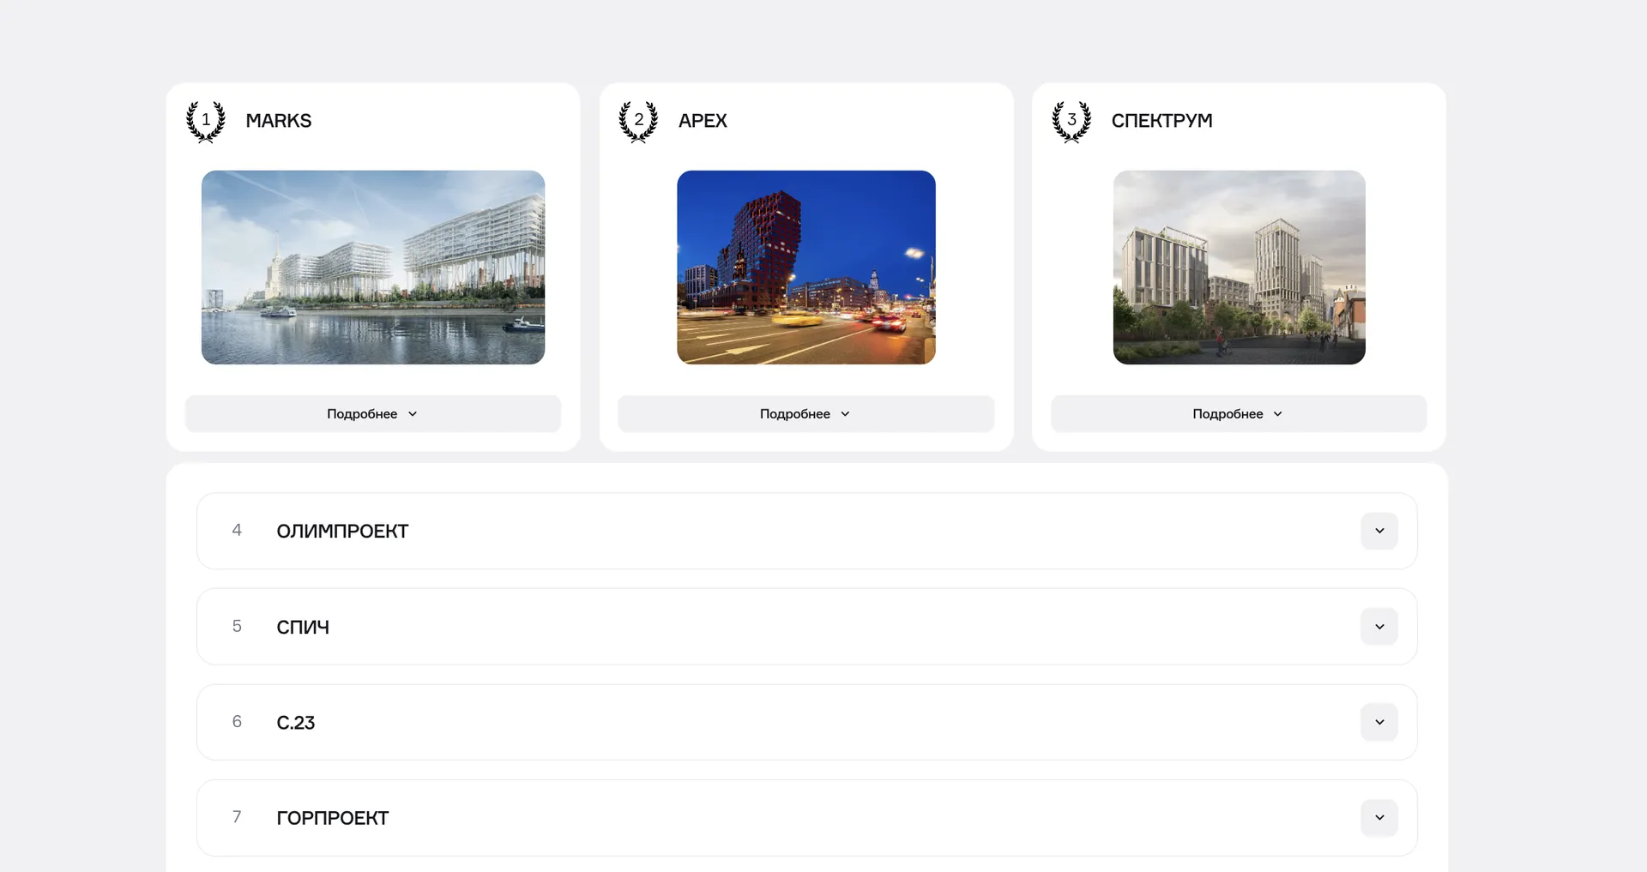Click the СПИЧ entry name
Viewport: 1647px width, 872px height.
pyautogui.click(x=303, y=626)
